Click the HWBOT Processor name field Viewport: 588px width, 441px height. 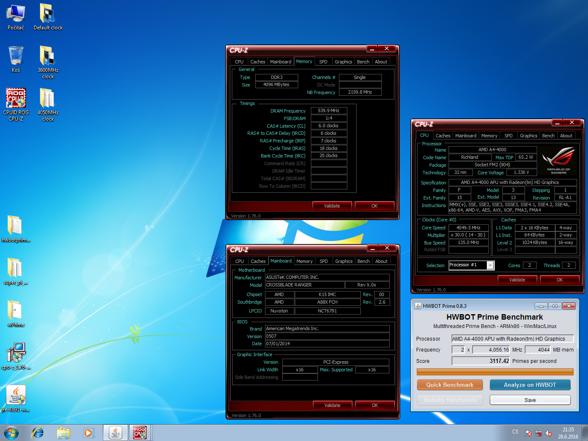point(512,339)
